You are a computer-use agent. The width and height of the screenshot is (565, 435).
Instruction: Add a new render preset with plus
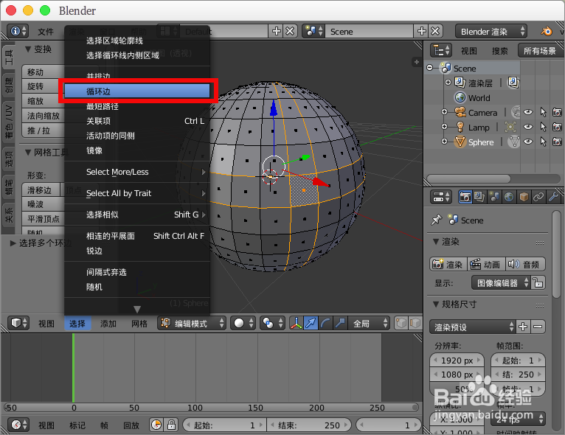[x=523, y=327]
